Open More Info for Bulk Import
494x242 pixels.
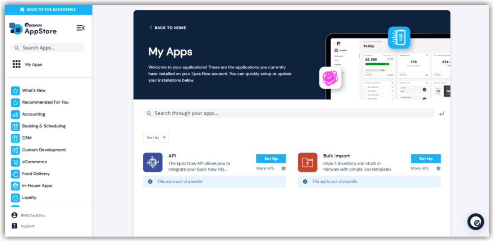coord(420,169)
